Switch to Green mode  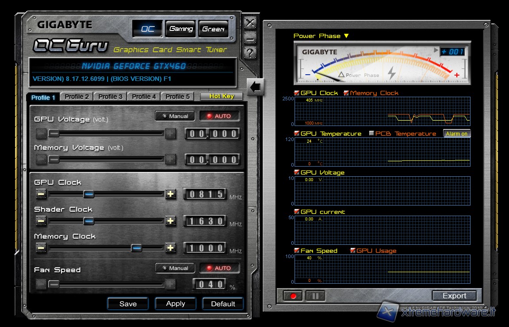pos(213,29)
